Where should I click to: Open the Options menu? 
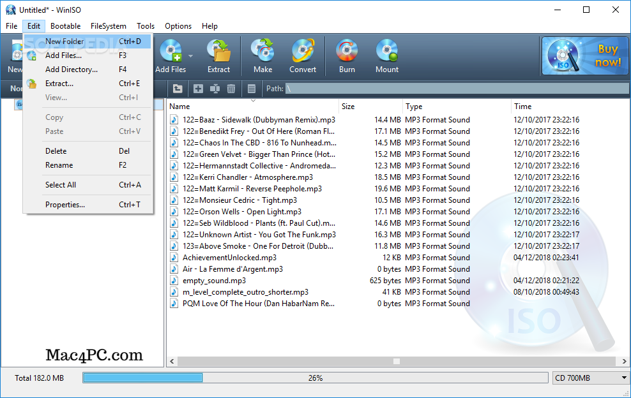coord(178,26)
